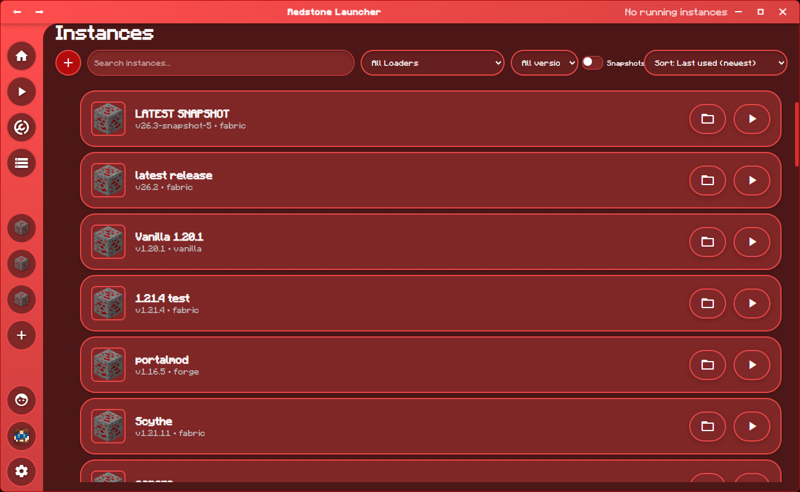Image resolution: width=800 pixels, height=492 pixels.
Task: Click the circular swirl icon in sidebar
Action: click(x=22, y=127)
